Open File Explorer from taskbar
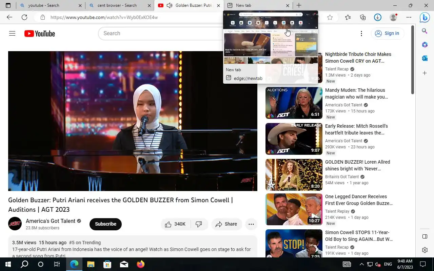Viewport: 434px width, 271px height. (91, 264)
